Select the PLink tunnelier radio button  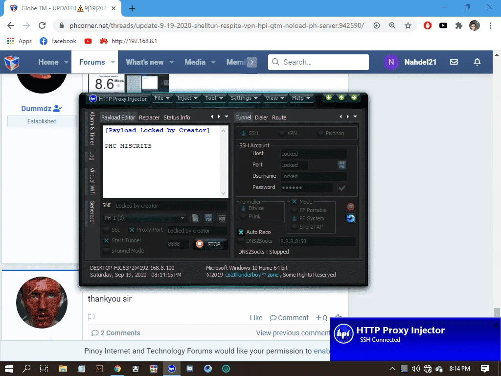244,217
